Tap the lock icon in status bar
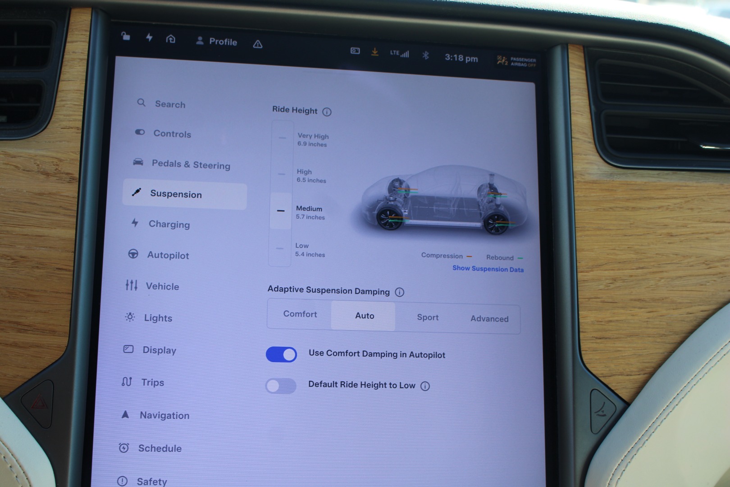 [126, 36]
